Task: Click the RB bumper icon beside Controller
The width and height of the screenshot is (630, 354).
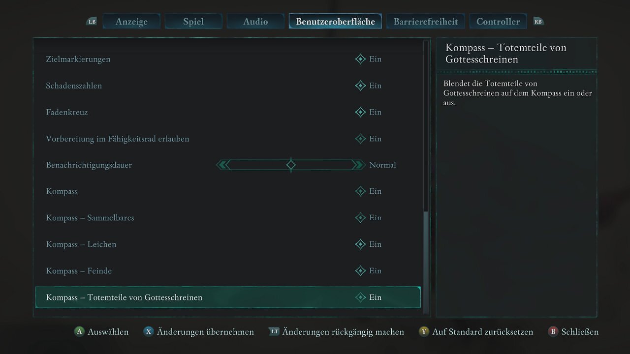Action: click(538, 22)
